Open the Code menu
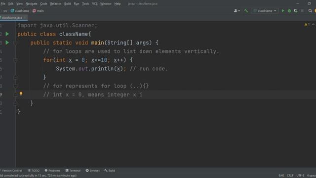The height and width of the screenshot is (178, 316). click(x=43, y=3)
